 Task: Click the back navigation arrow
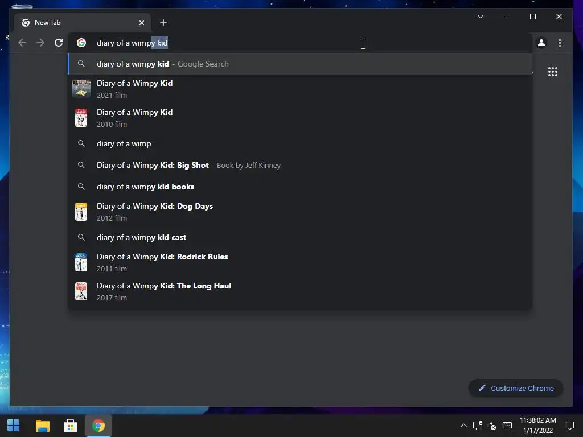click(22, 43)
